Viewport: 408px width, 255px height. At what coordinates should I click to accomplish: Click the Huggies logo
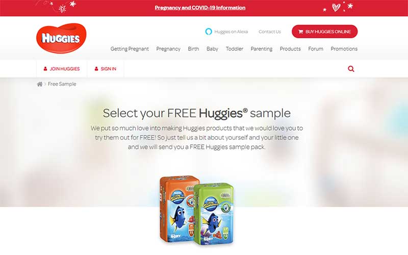[x=61, y=38]
